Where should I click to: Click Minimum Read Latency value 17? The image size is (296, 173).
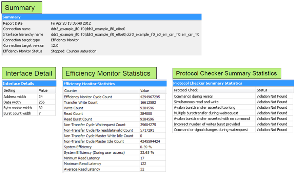(x=142, y=158)
